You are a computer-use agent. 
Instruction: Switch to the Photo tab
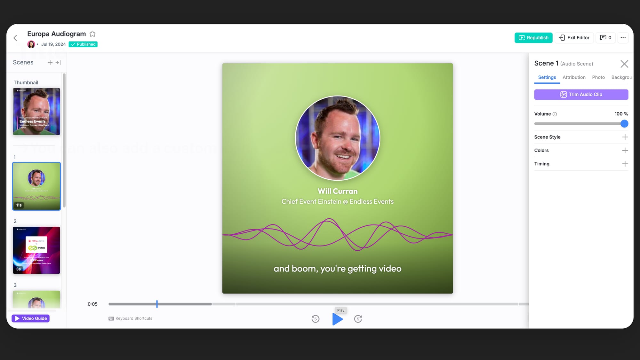[598, 77]
